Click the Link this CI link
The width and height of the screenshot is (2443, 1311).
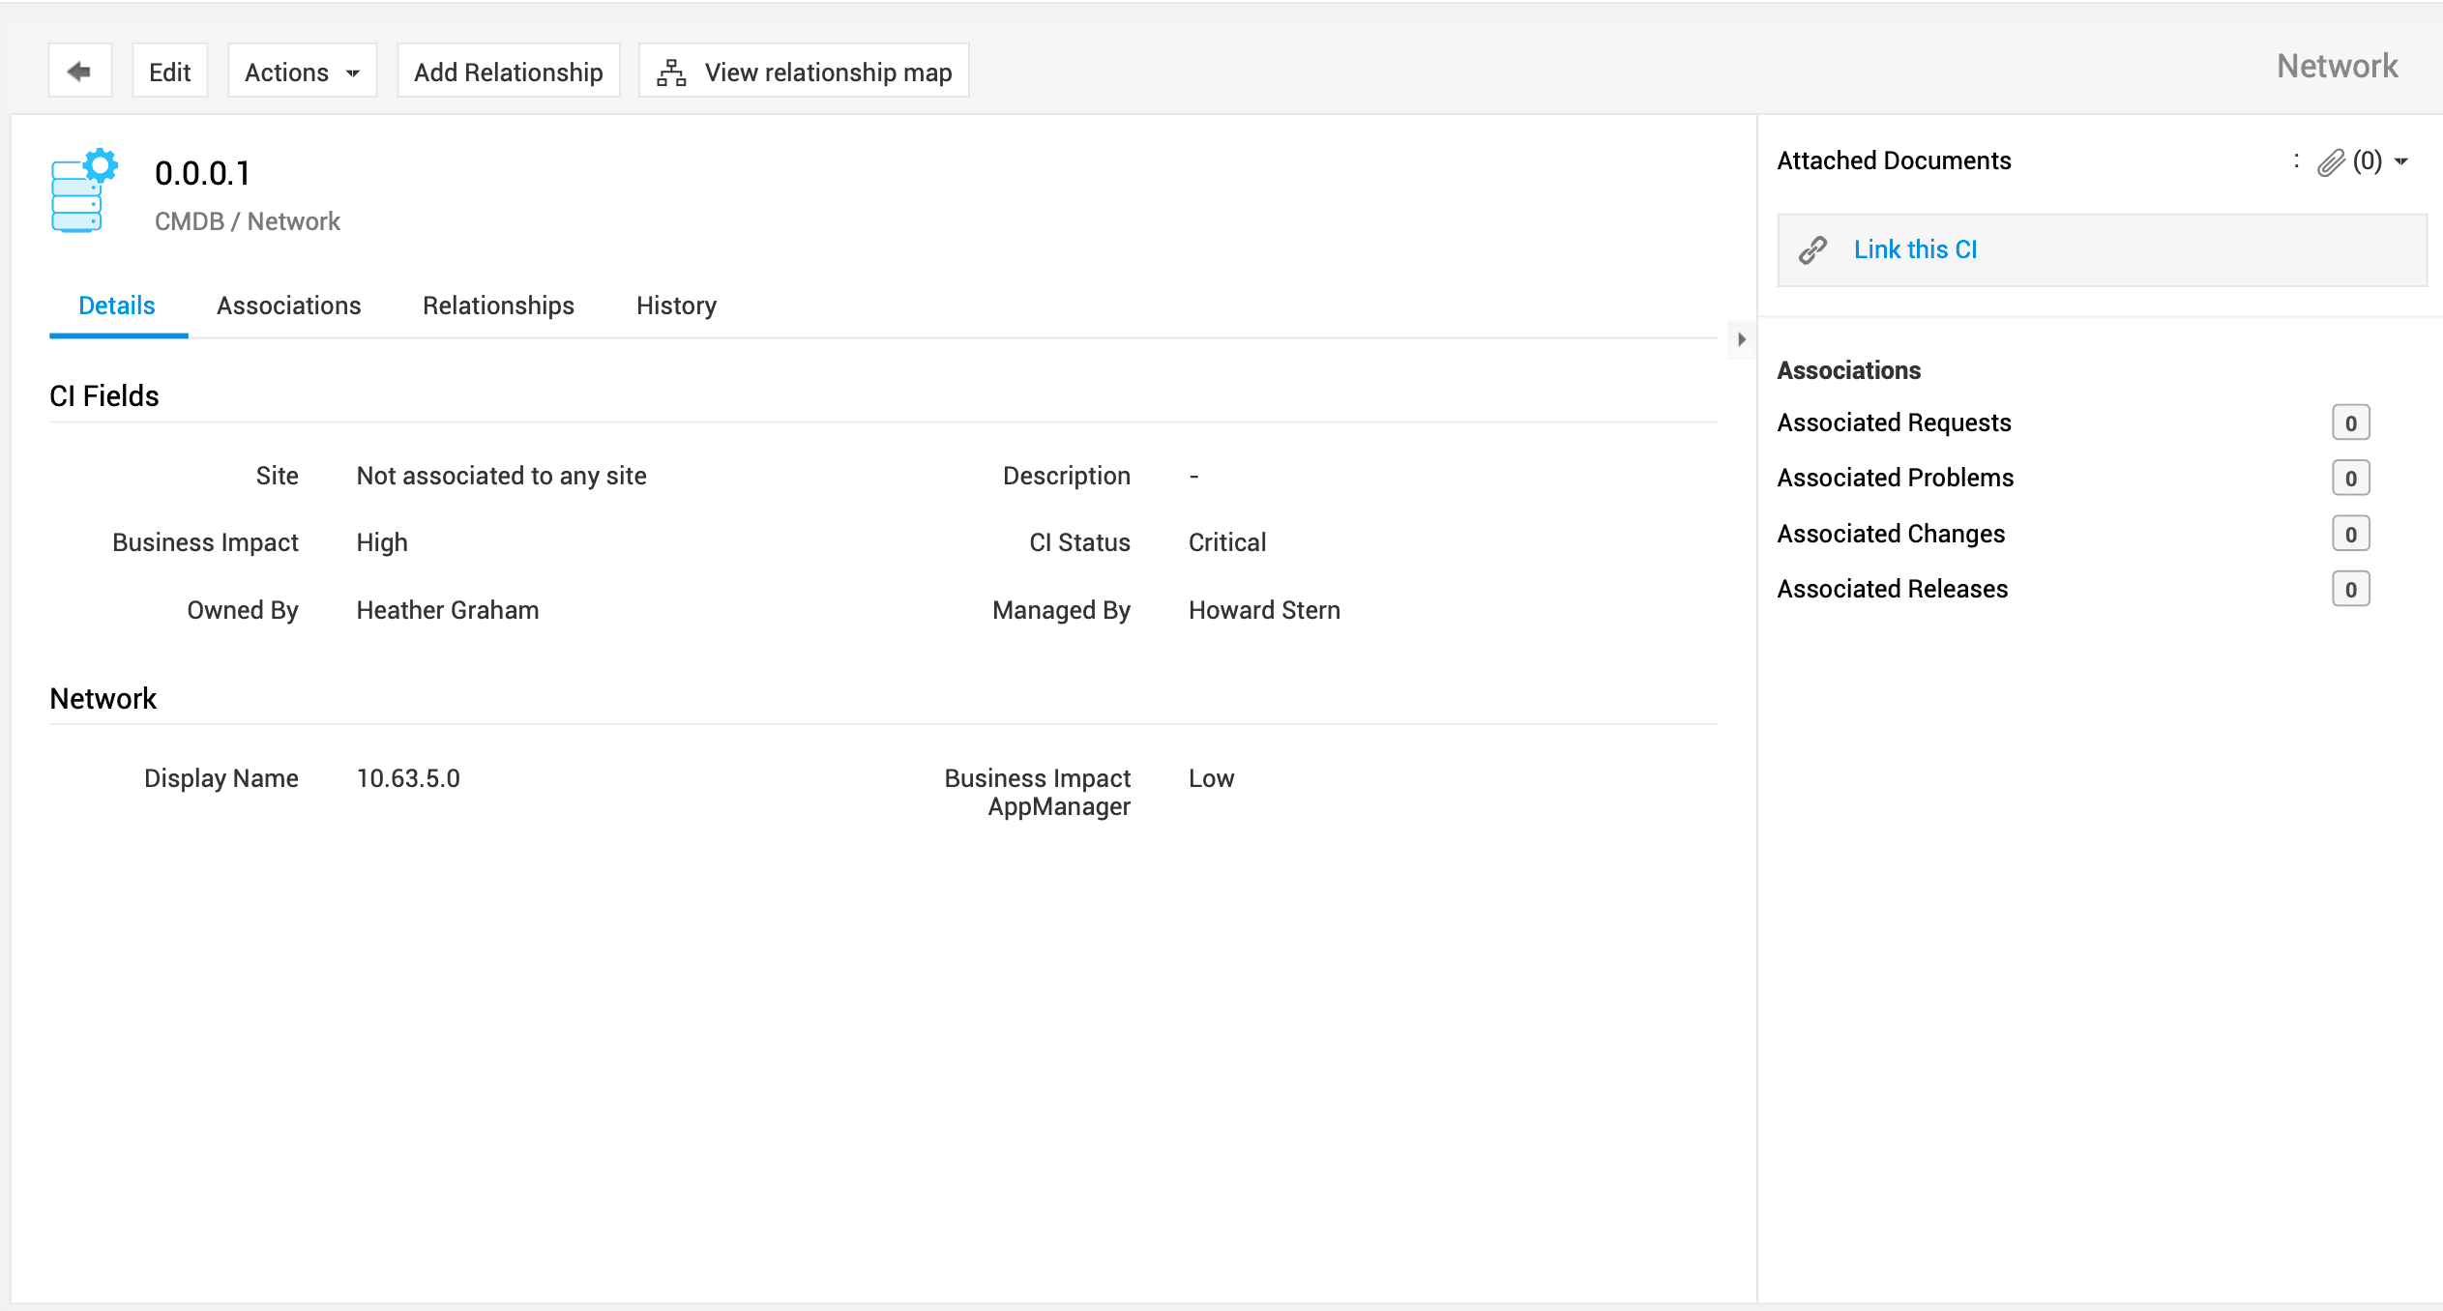point(1915,249)
